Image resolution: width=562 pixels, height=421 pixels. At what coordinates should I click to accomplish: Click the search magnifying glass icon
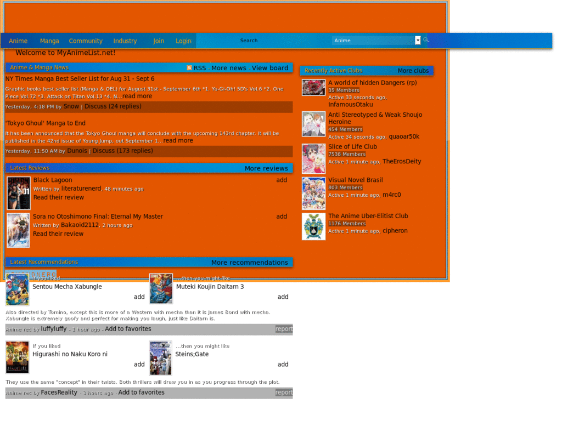click(425, 39)
